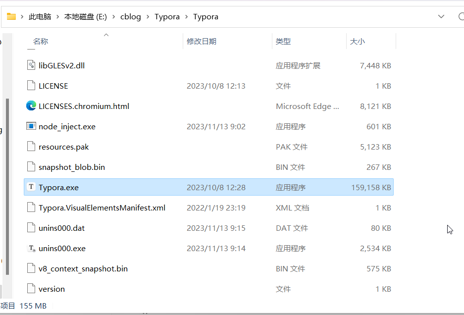Select the LICENSE file name
This screenshot has width=464, height=315.
pos(53,86)
